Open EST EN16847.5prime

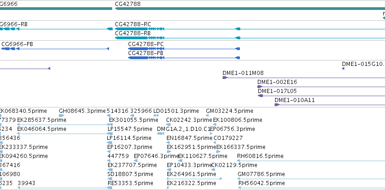point(189,138)
